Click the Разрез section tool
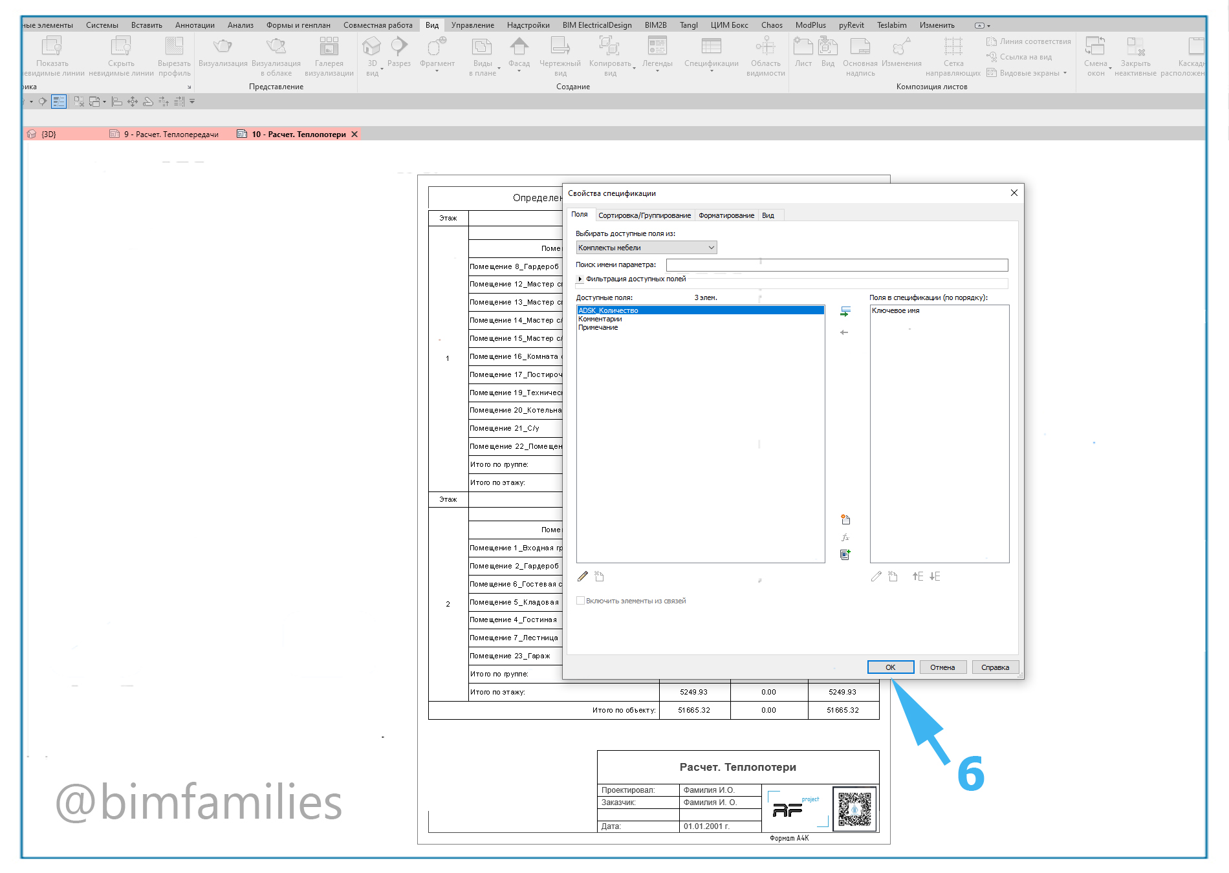 [399, 52]
